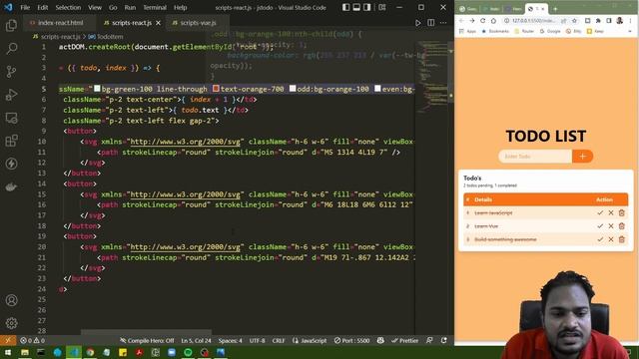The width and height of the screenshot is (639, 359).
Task: Open the Source Control view
Action: click(11, 72)
